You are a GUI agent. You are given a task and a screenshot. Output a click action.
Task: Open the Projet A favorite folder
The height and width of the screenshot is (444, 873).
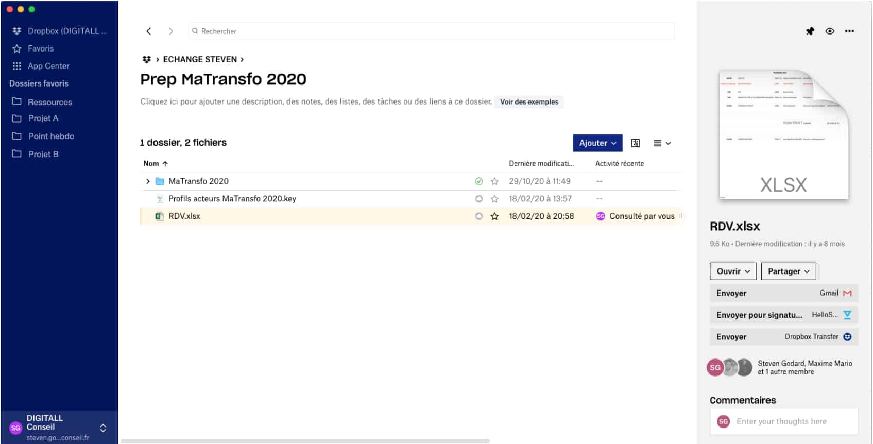point(35,118)
